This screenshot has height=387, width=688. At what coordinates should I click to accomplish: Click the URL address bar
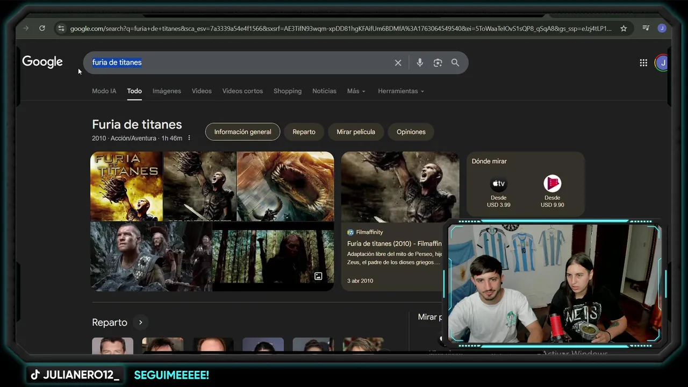pos(341,28)
